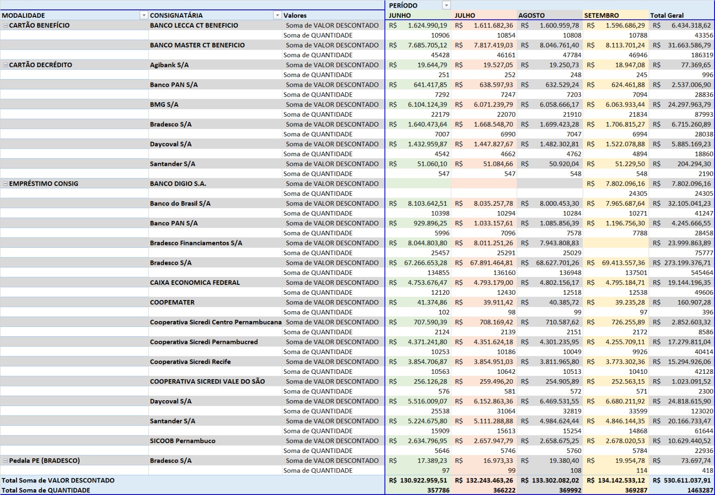Select the CAIXA ECONOMICA FEDERAL cell

tap(195, 283)
